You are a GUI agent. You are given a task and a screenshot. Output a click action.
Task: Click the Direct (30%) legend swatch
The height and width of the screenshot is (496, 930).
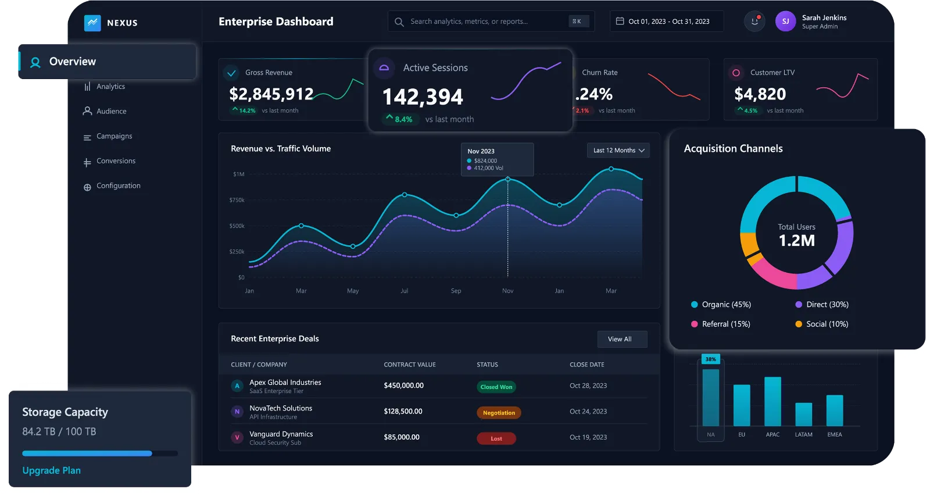[x=799, y=305]
